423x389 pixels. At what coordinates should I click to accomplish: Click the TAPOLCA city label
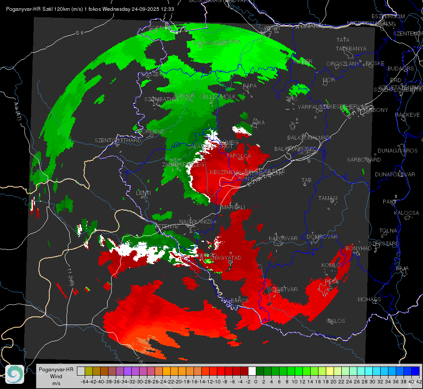pos(239,156)
